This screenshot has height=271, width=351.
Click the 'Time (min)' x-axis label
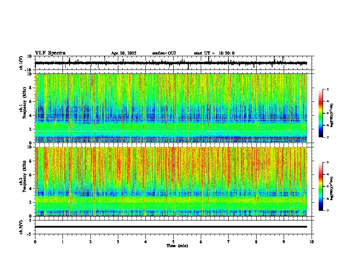click(x=177, y=246)
